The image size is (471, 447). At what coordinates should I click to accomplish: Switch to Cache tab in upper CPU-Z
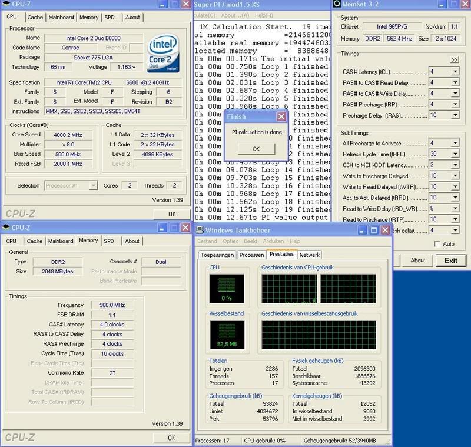(x=35, y=18)
